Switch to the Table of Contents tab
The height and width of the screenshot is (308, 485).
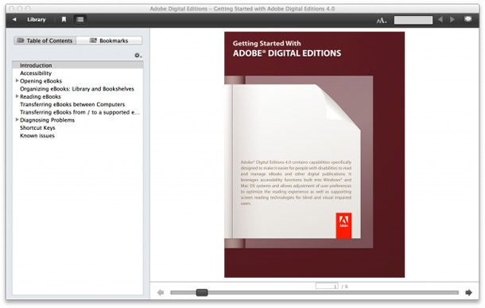click(x=45, y=41)
